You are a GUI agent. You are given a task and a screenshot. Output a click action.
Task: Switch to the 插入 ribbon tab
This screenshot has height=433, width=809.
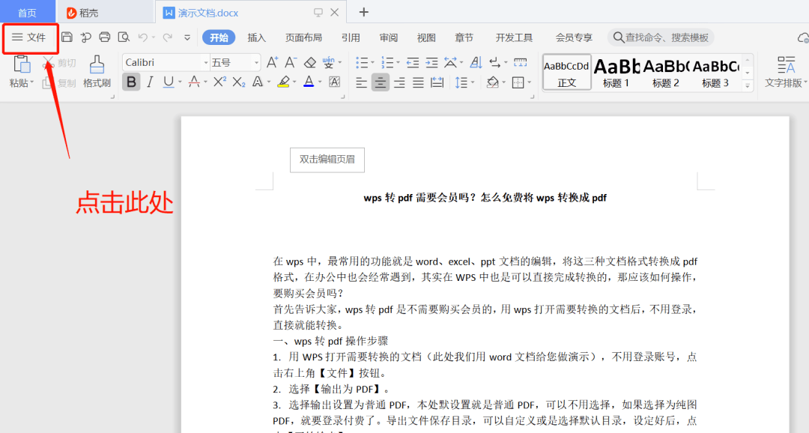click(256, 37)
